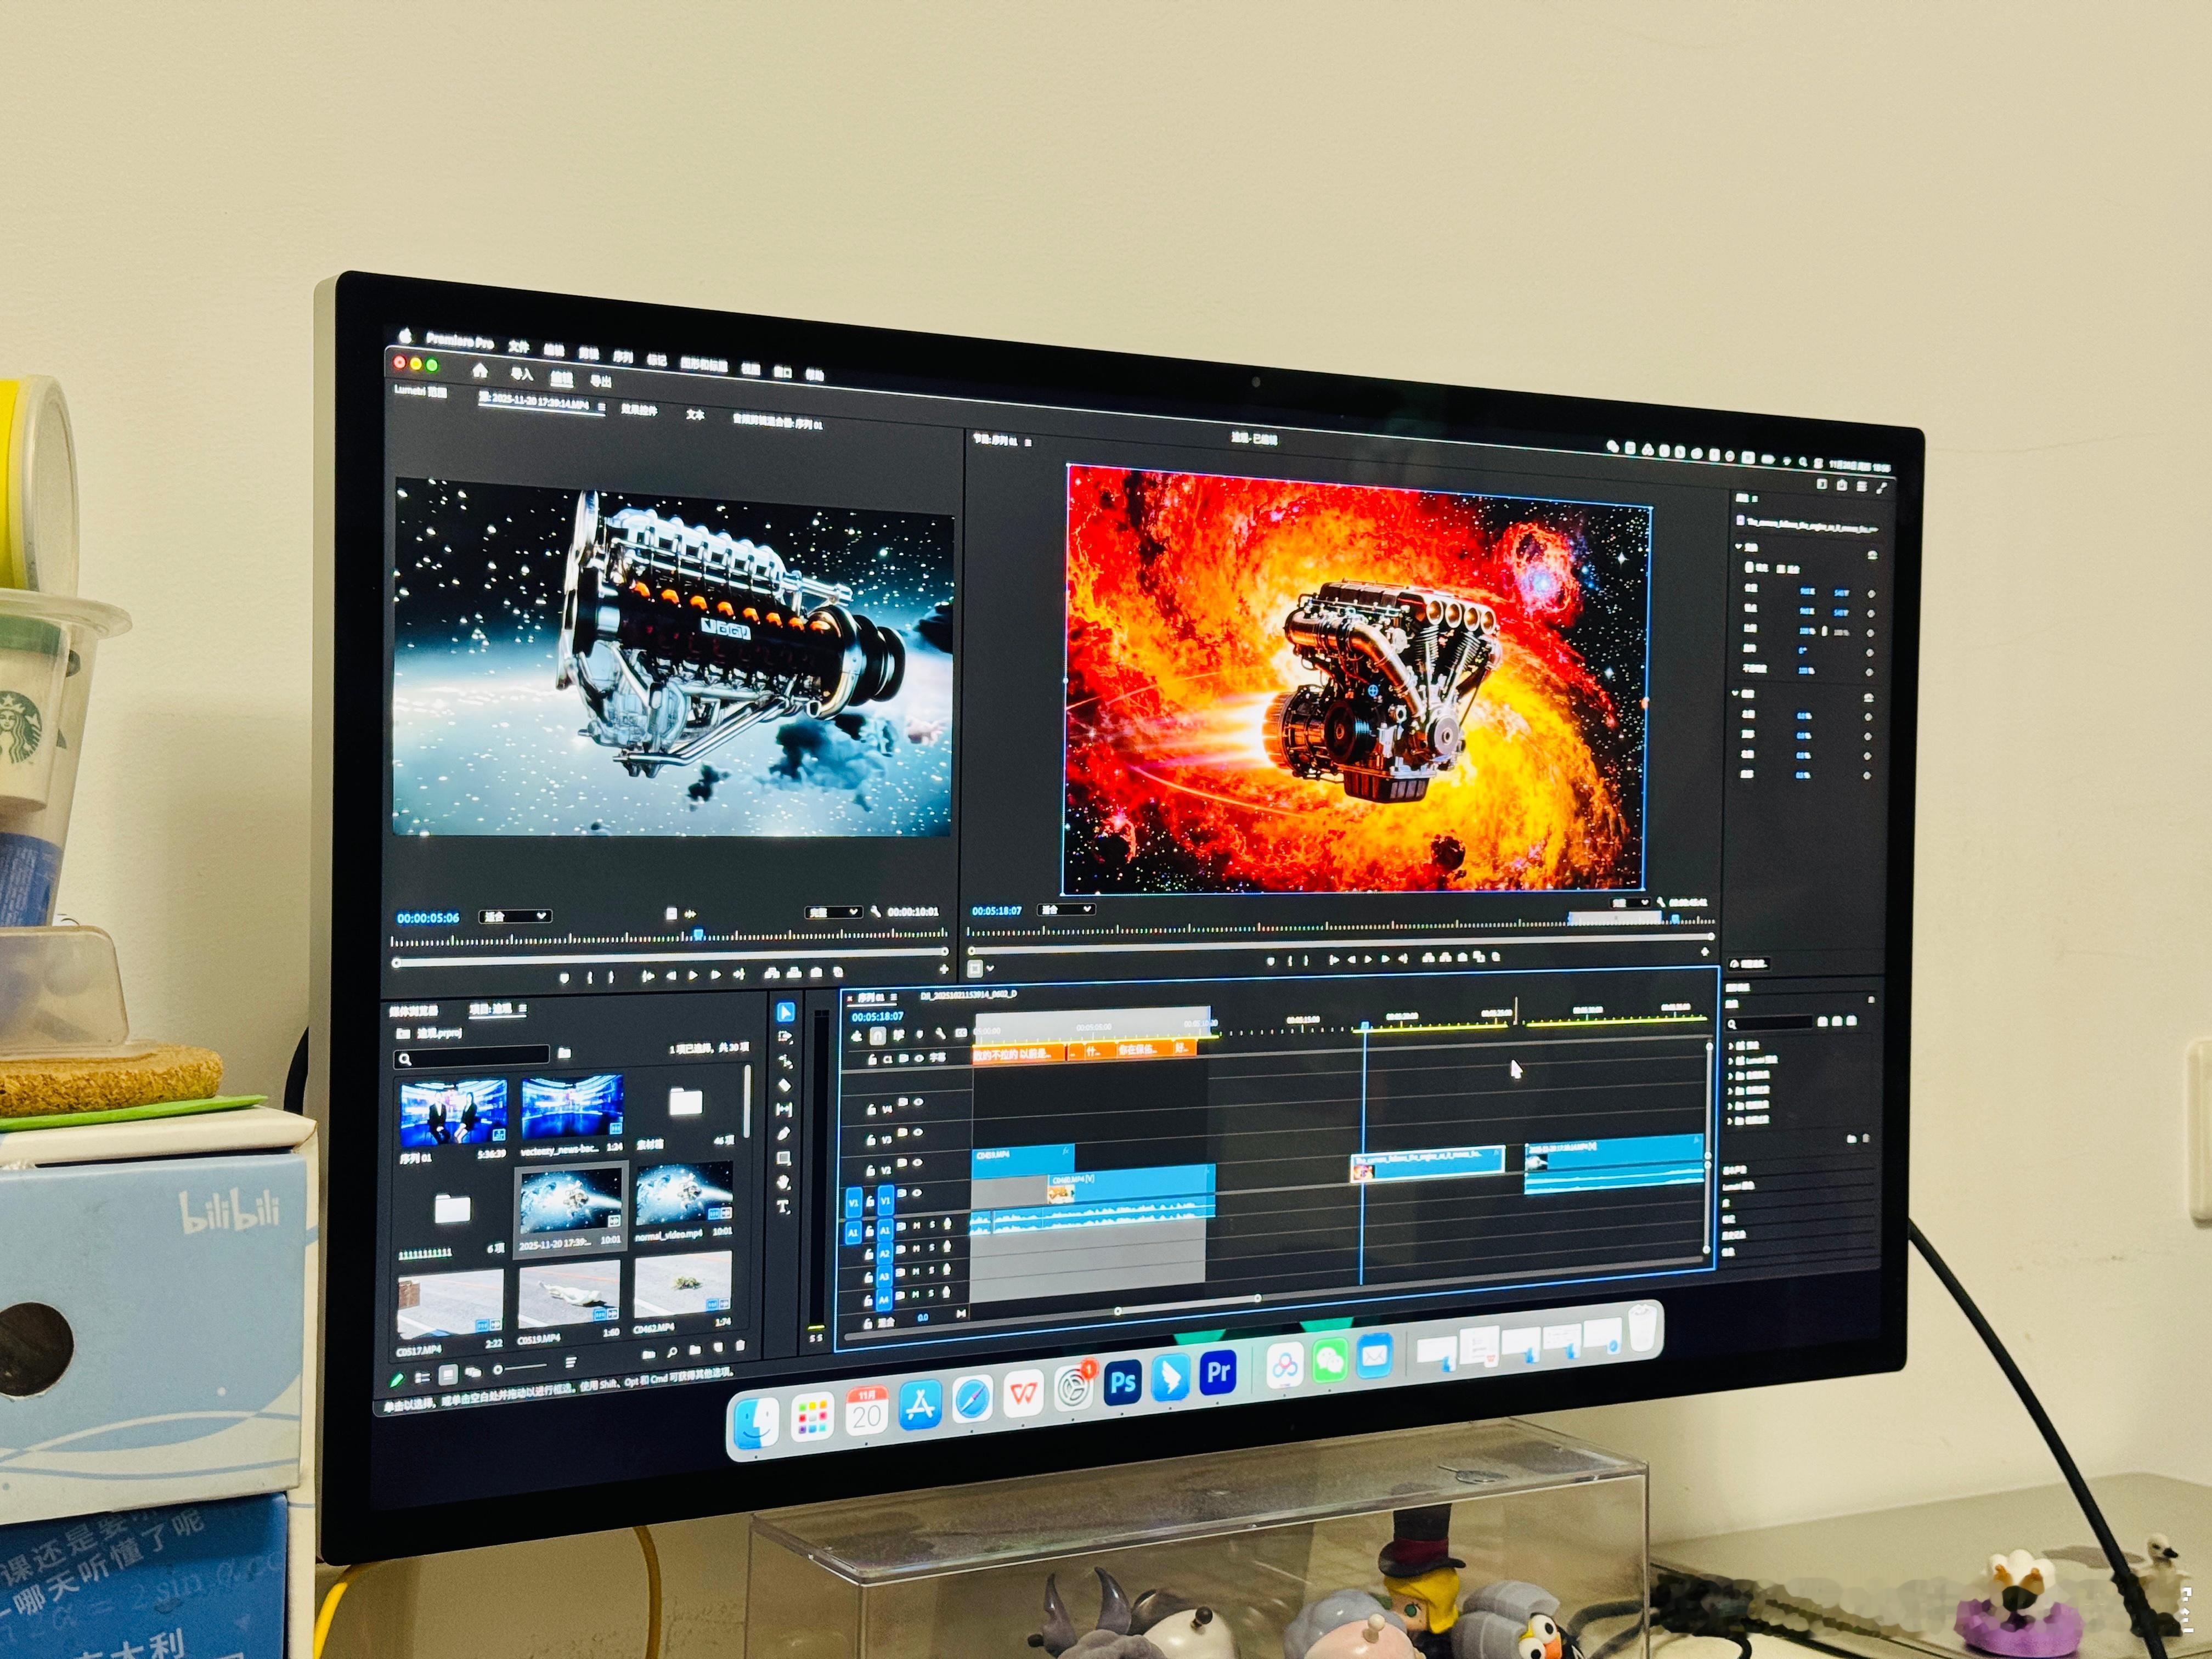Select the Pen tool in tools panel
The height and width of the screenshot is (1659, 2212).
click(x=784, y=1134)
